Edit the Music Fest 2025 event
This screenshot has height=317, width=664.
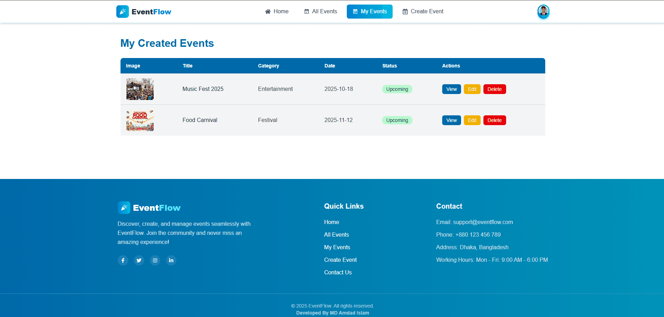tap(472, 89)
